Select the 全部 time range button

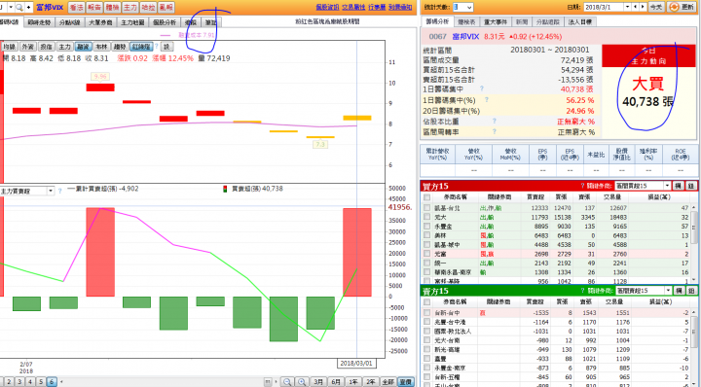[x=387, y=382]
